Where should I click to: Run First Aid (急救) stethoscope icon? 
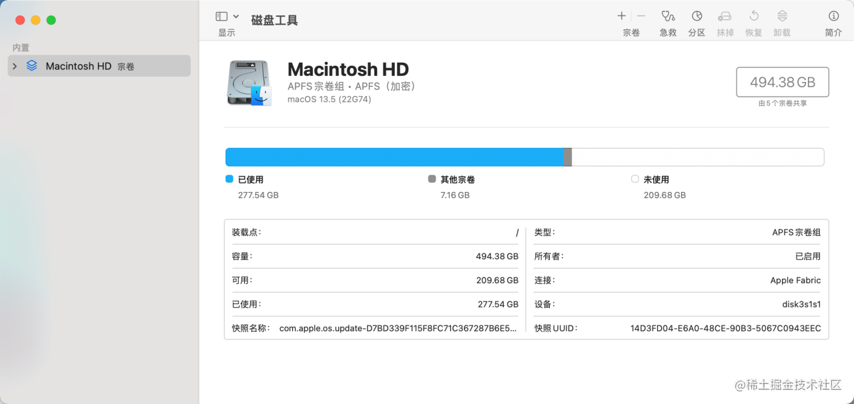coord(668,16)
